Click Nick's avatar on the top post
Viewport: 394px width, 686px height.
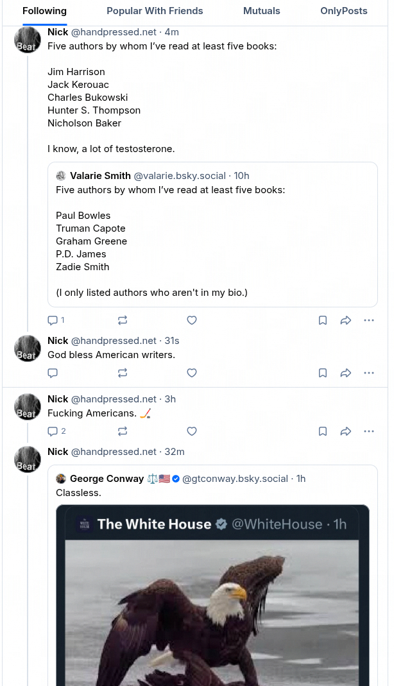(x=28, y=40)
